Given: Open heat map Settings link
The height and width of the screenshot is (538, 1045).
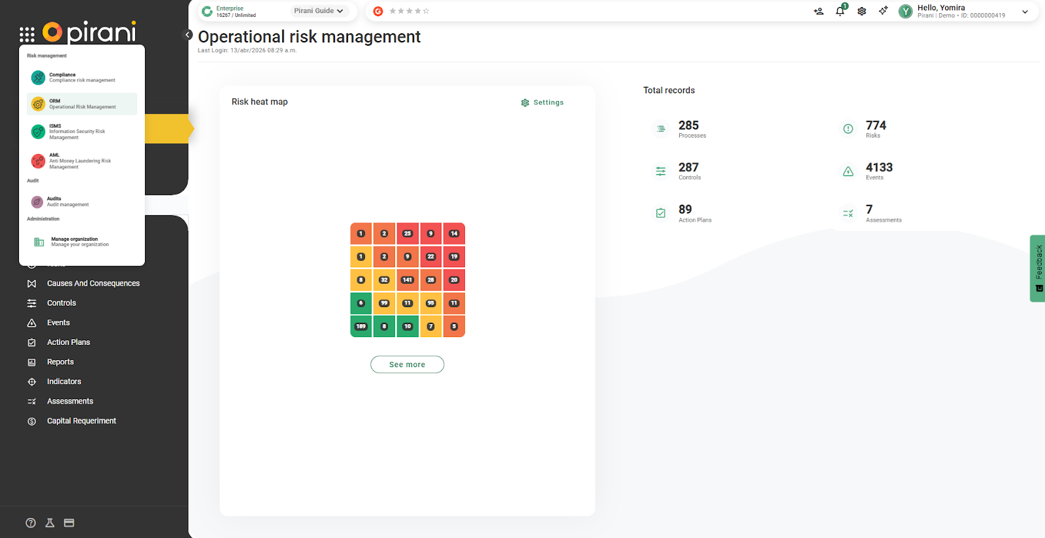Looking at the screenshot, I should 542,102.
